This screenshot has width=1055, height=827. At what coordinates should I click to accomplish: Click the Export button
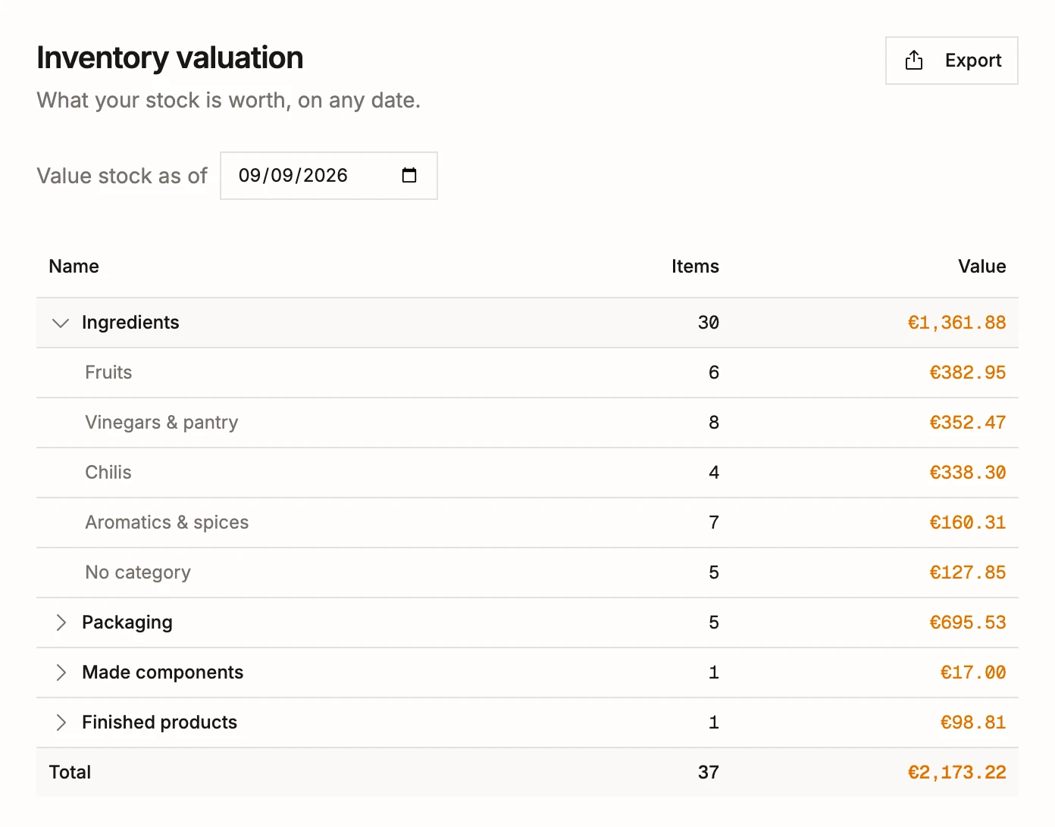pos(951,61)
